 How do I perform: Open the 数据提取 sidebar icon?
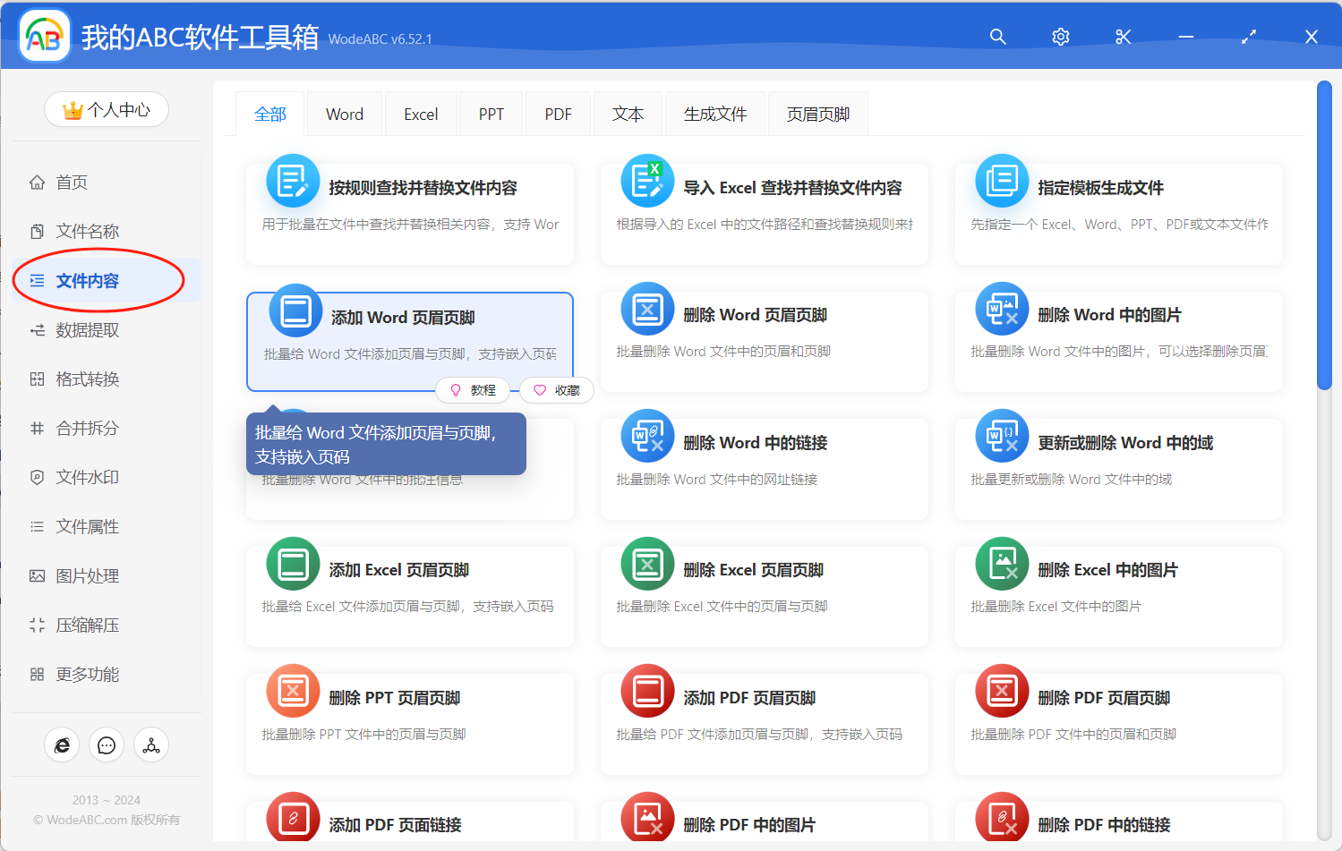pyautogui.click(x=37, y=329)
